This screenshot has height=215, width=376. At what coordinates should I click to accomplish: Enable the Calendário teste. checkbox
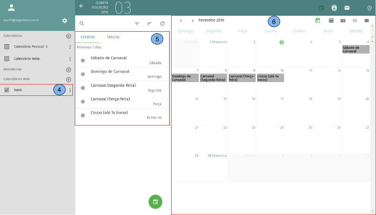7,59
